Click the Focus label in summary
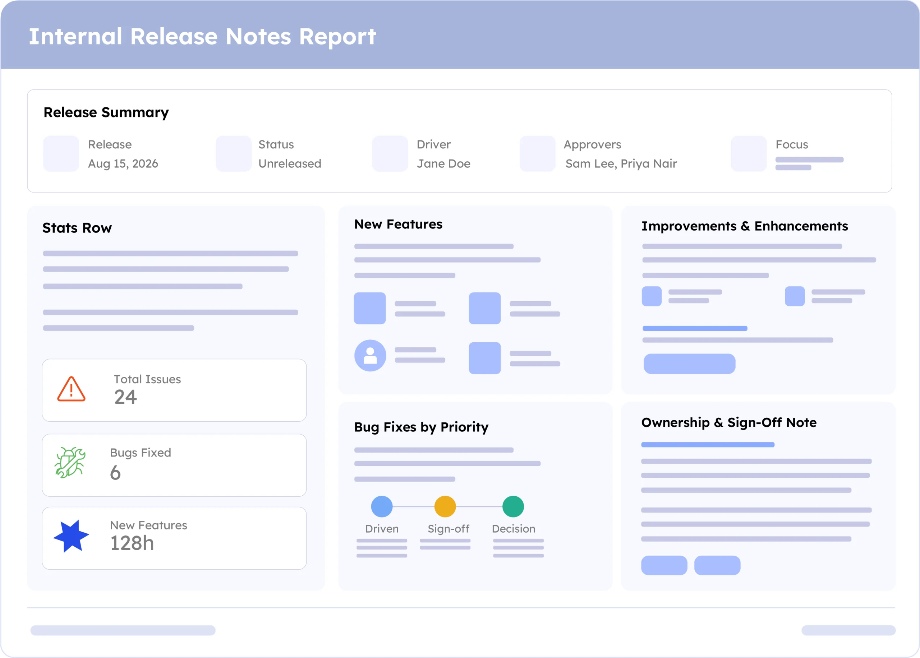The image size is (920, 658). click(792, 145)
